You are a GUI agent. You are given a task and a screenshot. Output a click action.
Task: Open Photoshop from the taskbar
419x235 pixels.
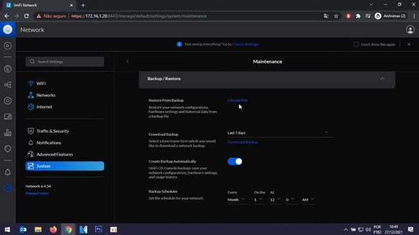coord(98,229)
